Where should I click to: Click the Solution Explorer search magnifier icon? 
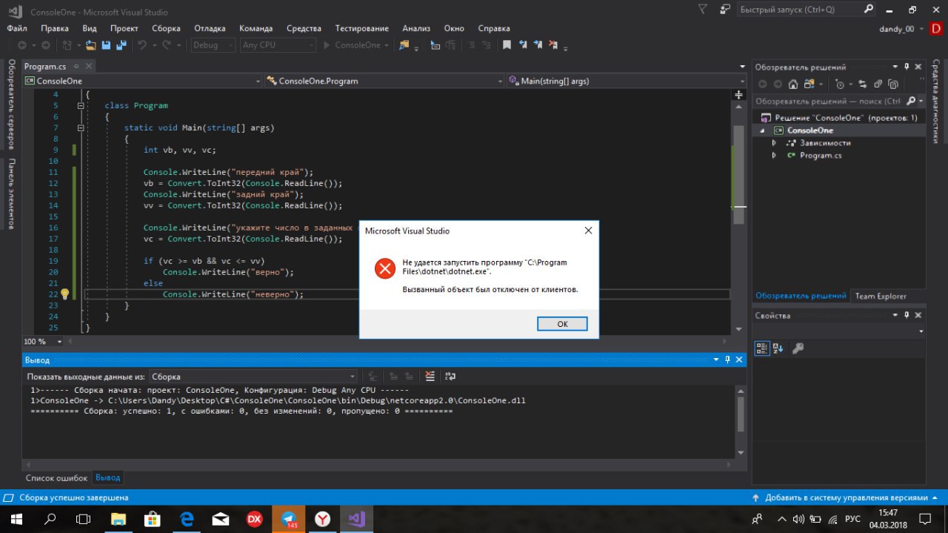[x=912, y=101]
